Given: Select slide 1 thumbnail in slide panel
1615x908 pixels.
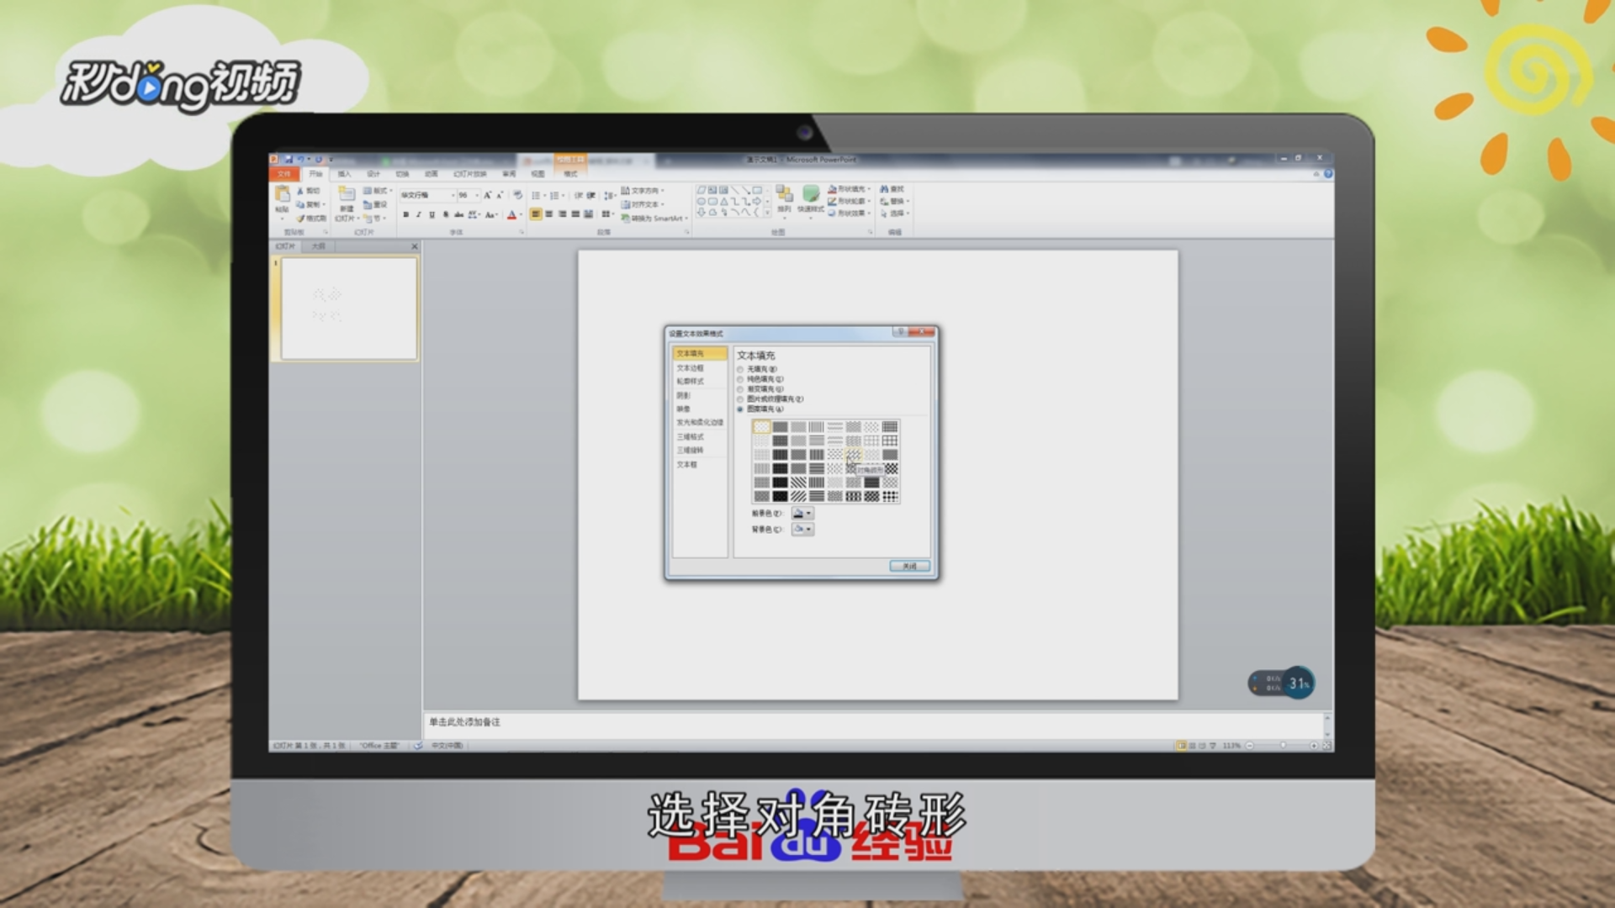Looking at the screenshot, I should tap(348, 309).
